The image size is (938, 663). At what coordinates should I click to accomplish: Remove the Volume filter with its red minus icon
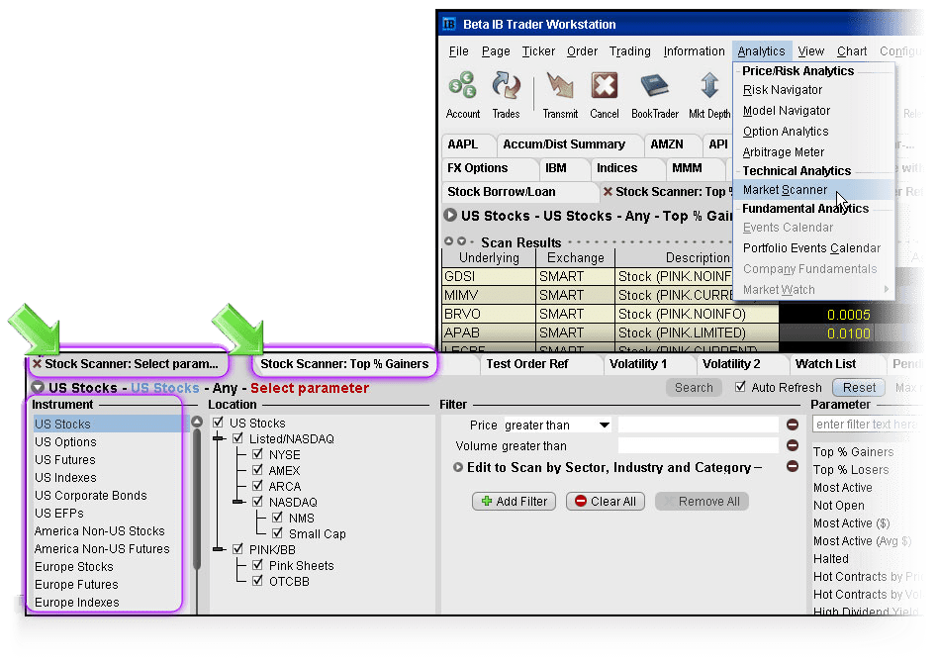792,445
